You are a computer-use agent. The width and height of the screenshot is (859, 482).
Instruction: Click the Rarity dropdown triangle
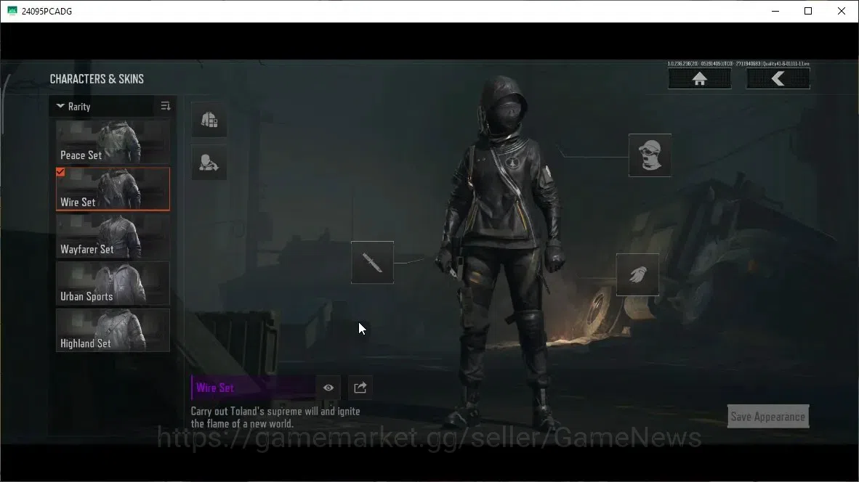pyautogui.click(x=60, y=106)
